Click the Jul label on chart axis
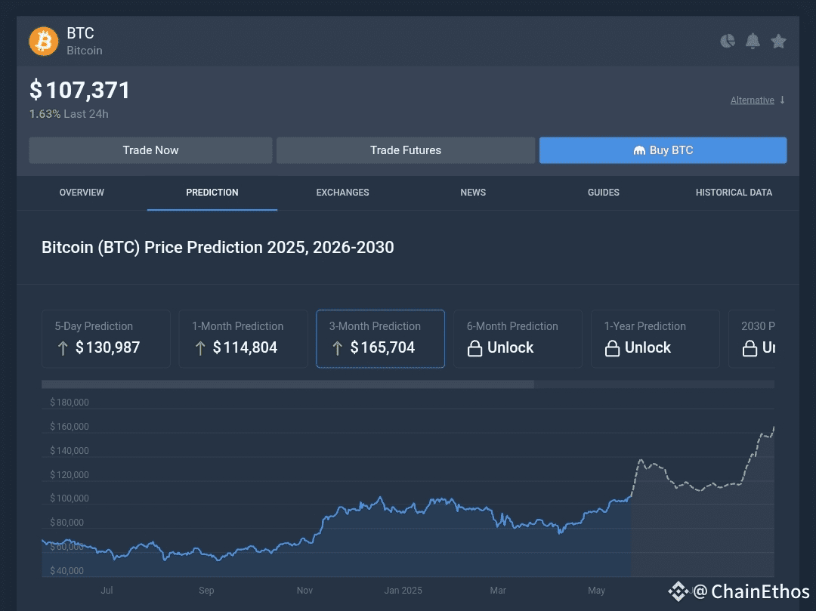816x611 pixels. pyautogui.click(x=107, y=590)
